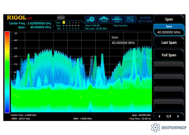
Task: Click the Center Freq value in header
Action: pos(30,23)
